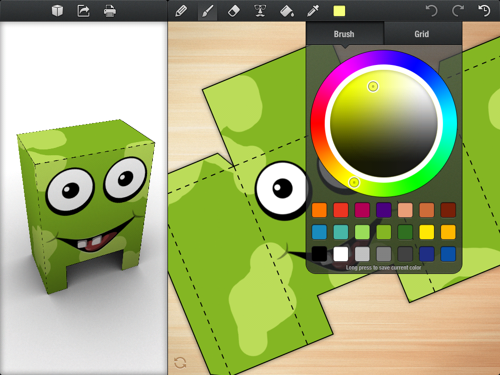The image size is (500, 375).
Task: Pick the orange preset color swatch
Action: (x=319, y=210)
